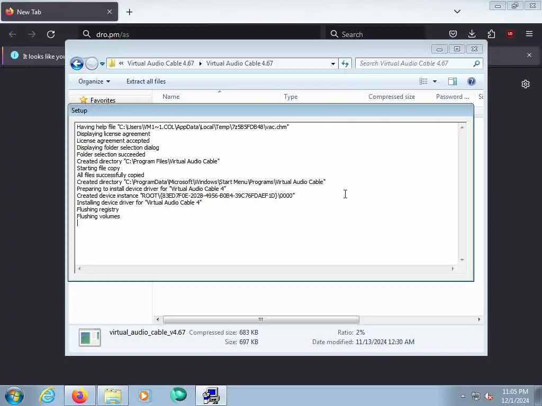Sort by the Compressed size column
542x406 pixels.
point(392,97)
